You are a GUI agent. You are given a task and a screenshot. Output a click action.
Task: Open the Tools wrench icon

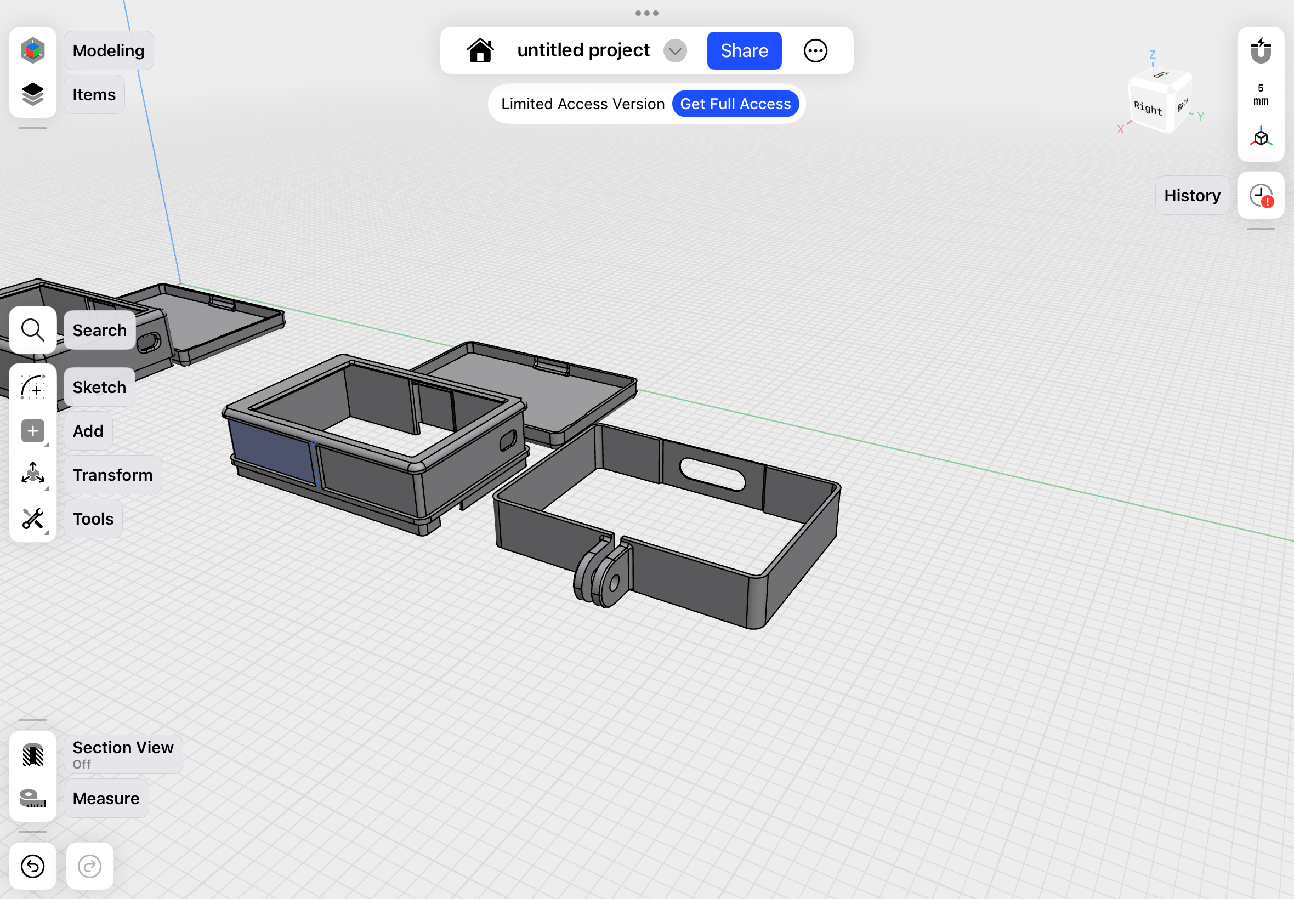coord(33,519)
